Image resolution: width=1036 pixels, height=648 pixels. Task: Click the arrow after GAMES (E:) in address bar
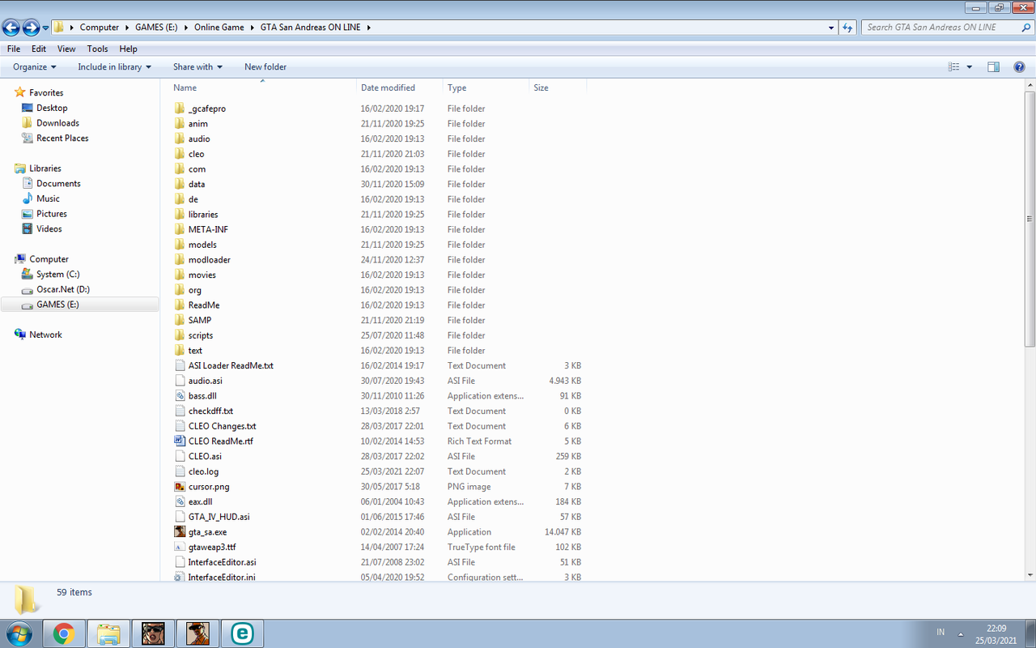click(x=187, y=28)
